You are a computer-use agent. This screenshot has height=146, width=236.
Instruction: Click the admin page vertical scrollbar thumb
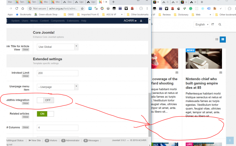(149, 115)
